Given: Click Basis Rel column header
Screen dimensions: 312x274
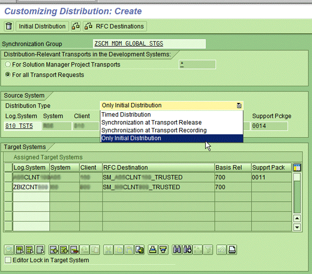Looking at the screenshot, I should (233, 167).
